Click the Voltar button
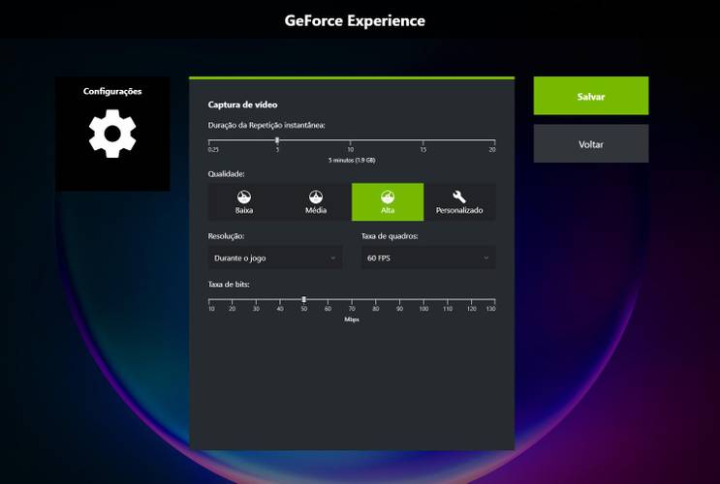 tap(591, 144)
